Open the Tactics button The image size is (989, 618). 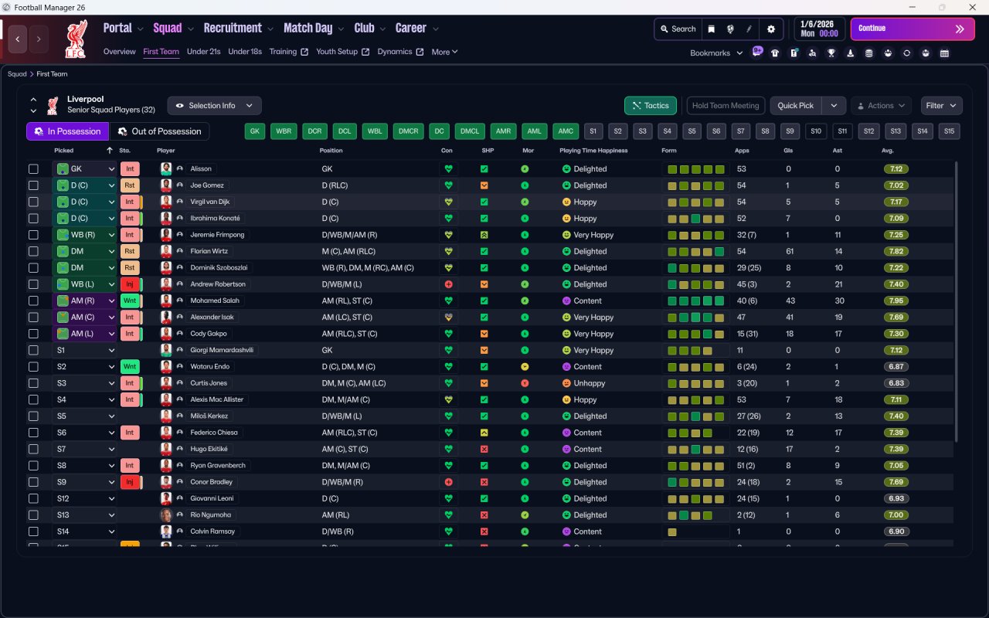click(651, 106)
